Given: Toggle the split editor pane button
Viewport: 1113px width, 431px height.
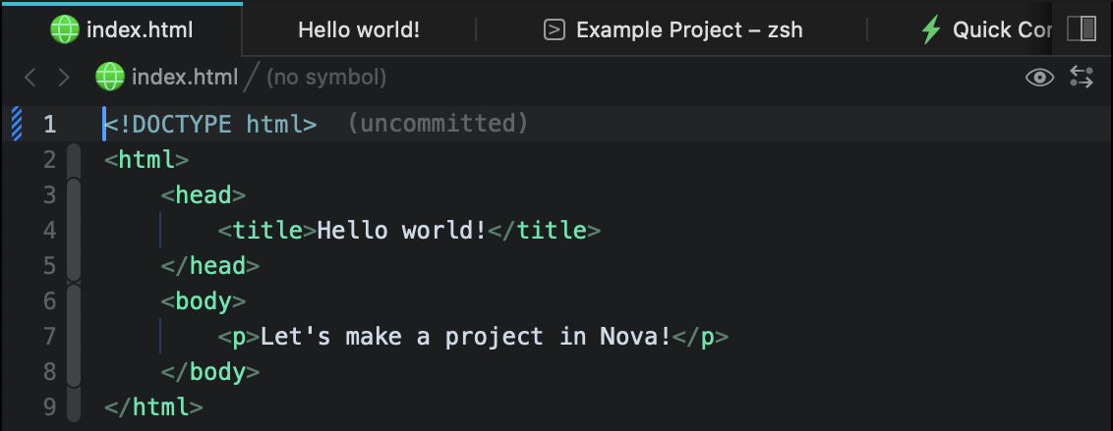Looking at the screenshot, I should point(1082,28).
